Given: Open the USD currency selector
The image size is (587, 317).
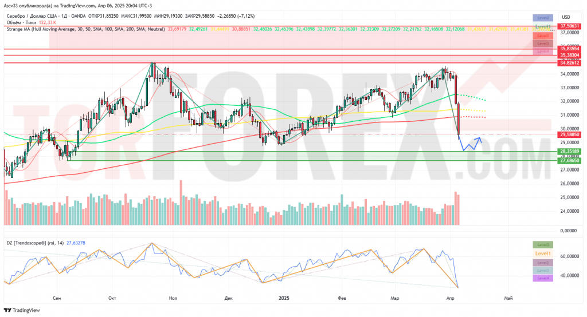Looking at the screenshot, I should [565, 17].
